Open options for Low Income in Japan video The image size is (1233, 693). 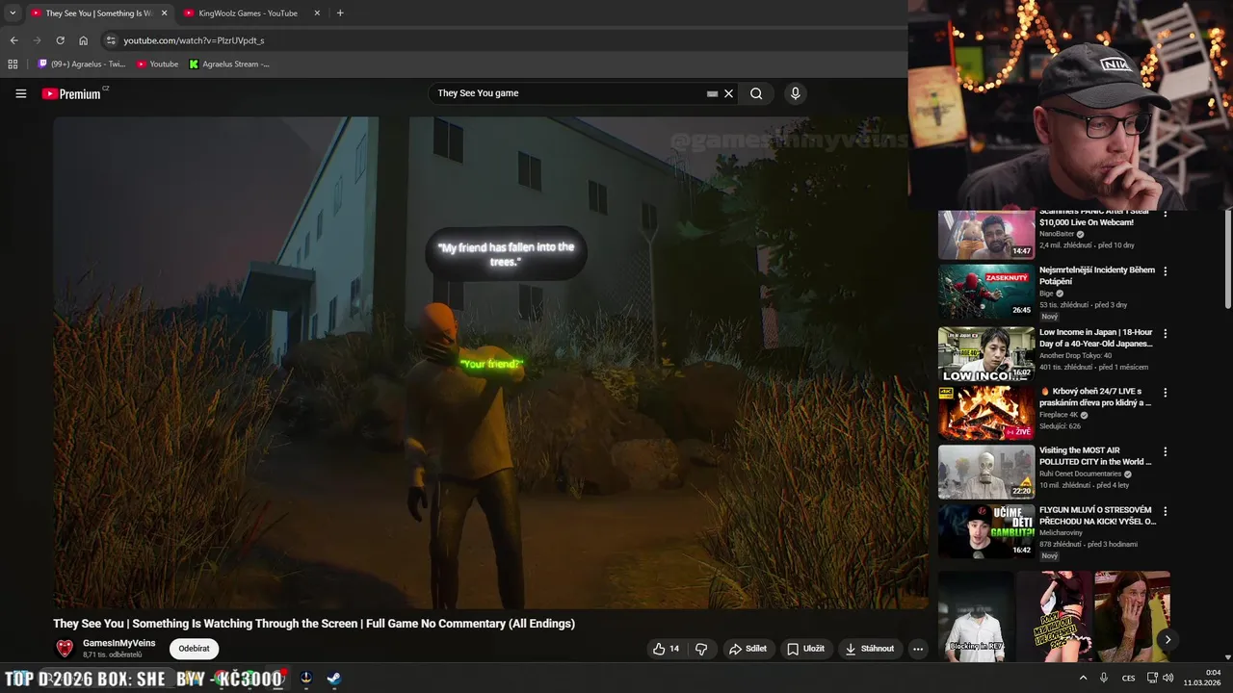click(1166, 334)
